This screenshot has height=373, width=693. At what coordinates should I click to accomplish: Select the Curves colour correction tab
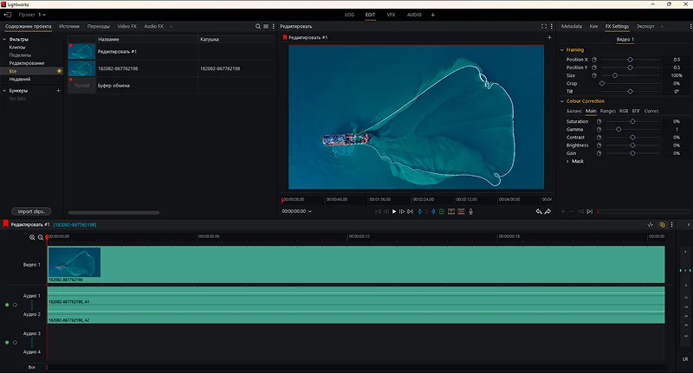coord(651,112)
